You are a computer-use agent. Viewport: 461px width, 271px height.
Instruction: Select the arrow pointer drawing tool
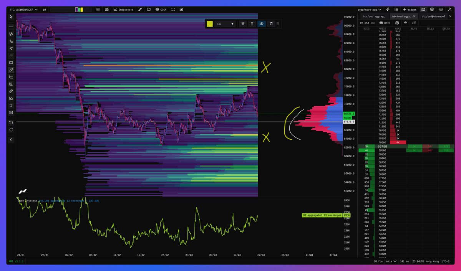[11, 48]
